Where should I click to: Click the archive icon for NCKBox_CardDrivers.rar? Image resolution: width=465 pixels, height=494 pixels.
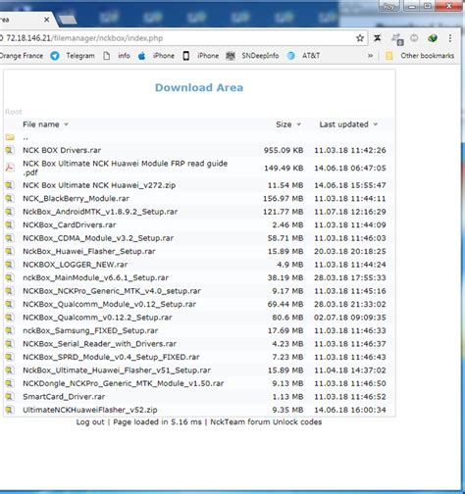[10, 224]
